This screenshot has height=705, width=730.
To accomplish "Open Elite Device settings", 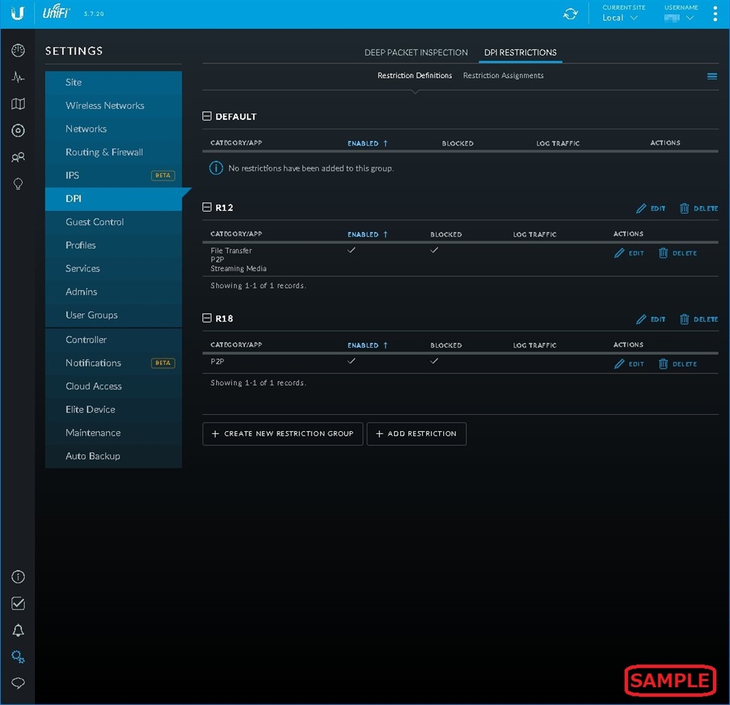I will pos(113,410).
